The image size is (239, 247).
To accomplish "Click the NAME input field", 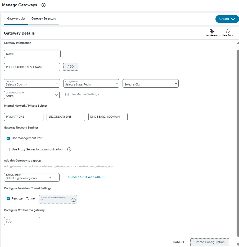I will (32, 54).
